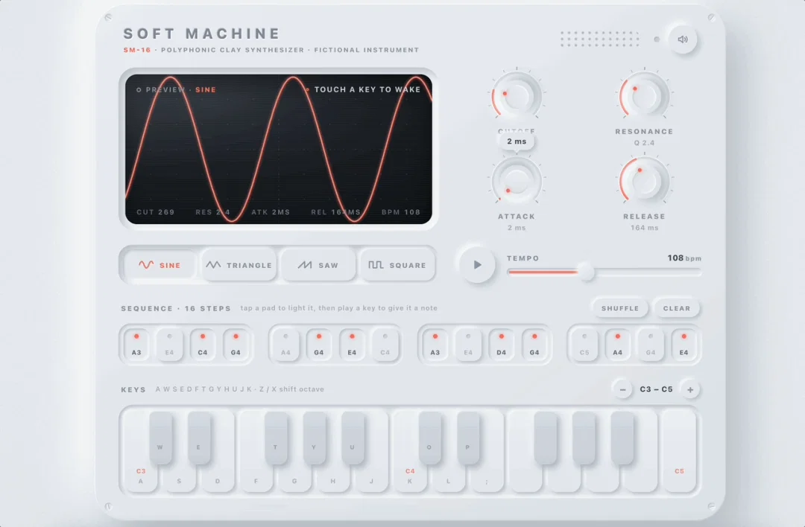The width and height of the screenshot is (805, 527).
Task: Click the Tempo slider handle
Action: coord(585,272)
